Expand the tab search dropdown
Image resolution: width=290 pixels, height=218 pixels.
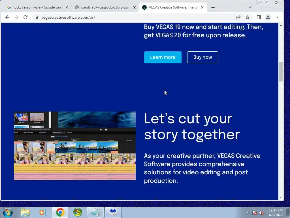tap(250, 7)
